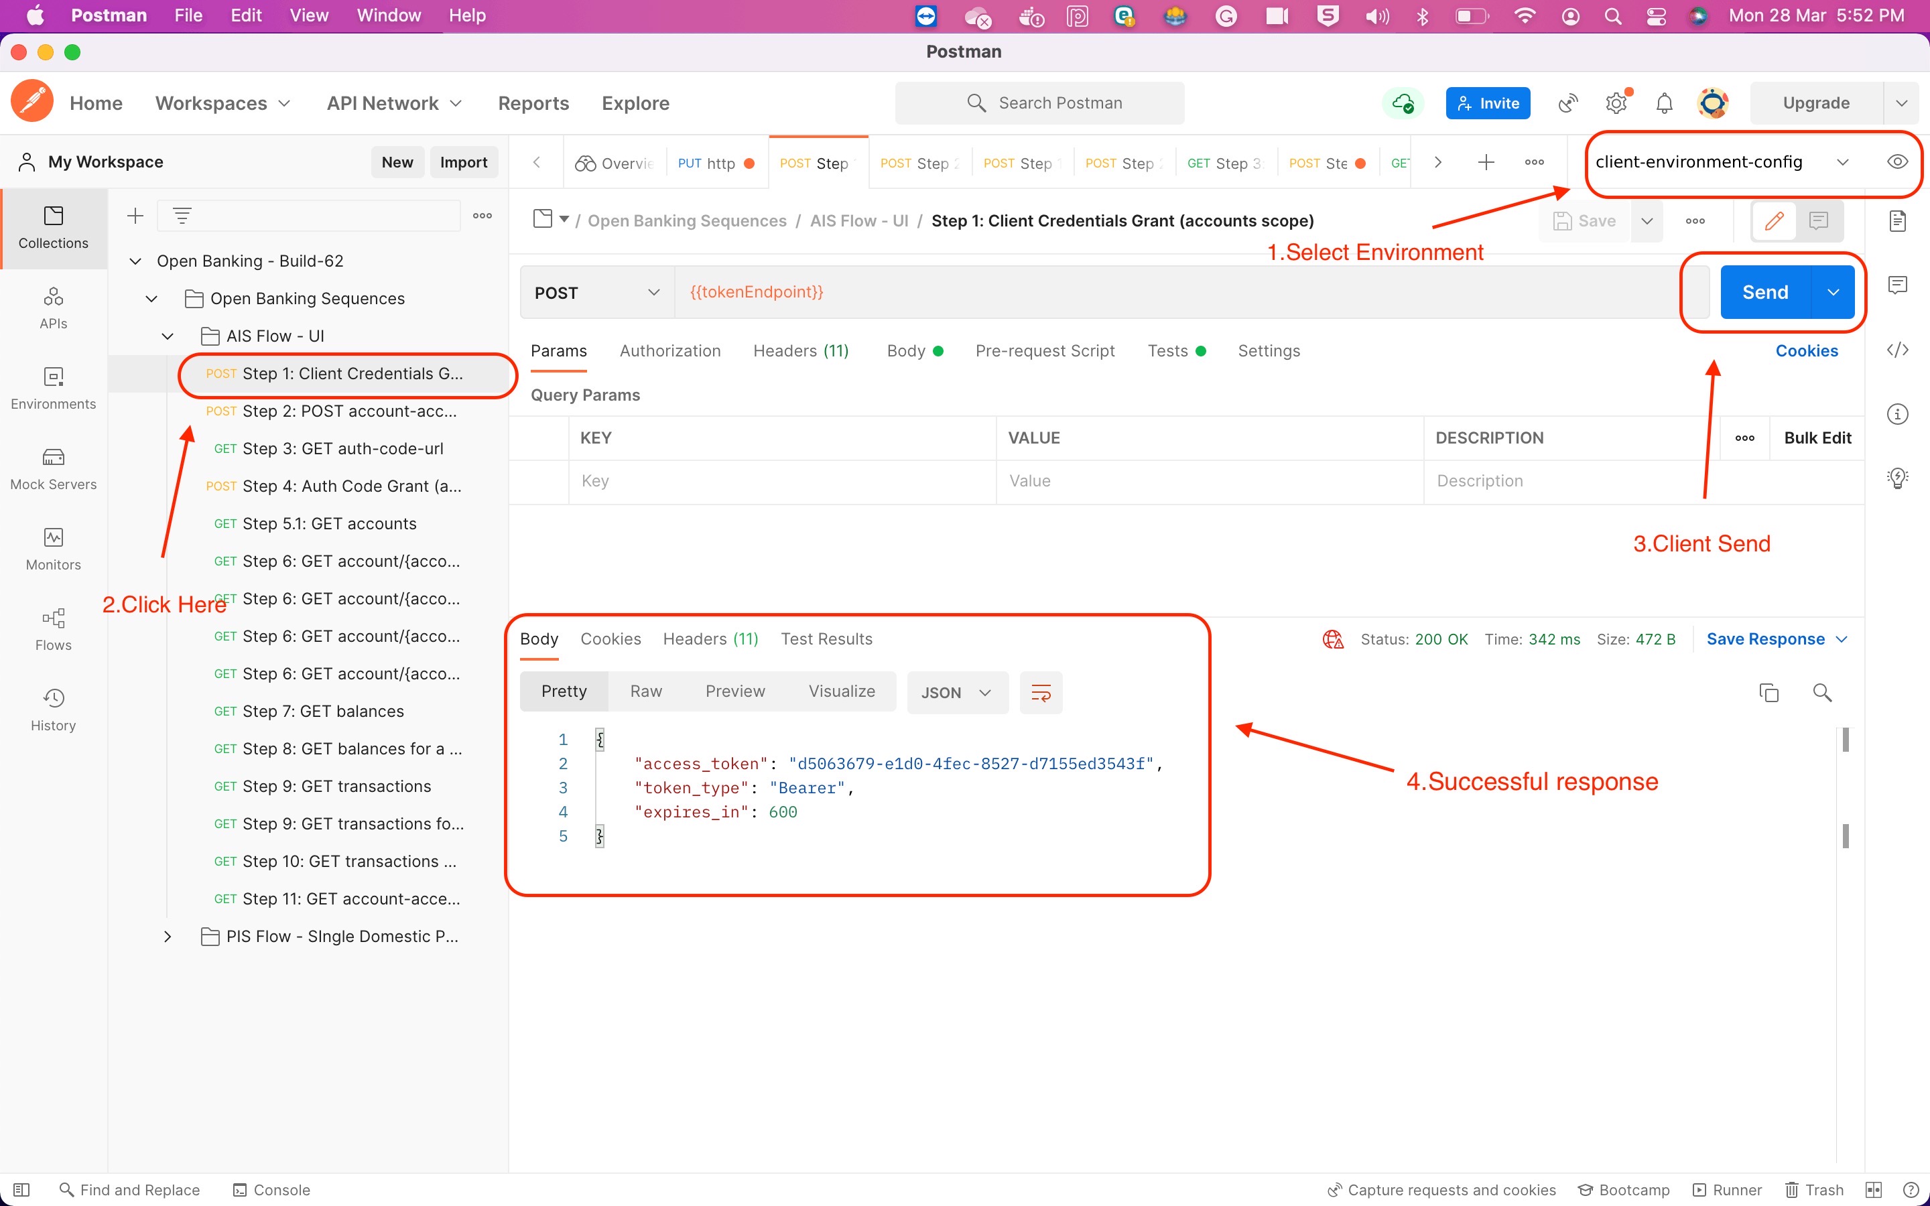
Task: Create new collection with plus icon
Action: pyautogui.click(x=135, y=215)
